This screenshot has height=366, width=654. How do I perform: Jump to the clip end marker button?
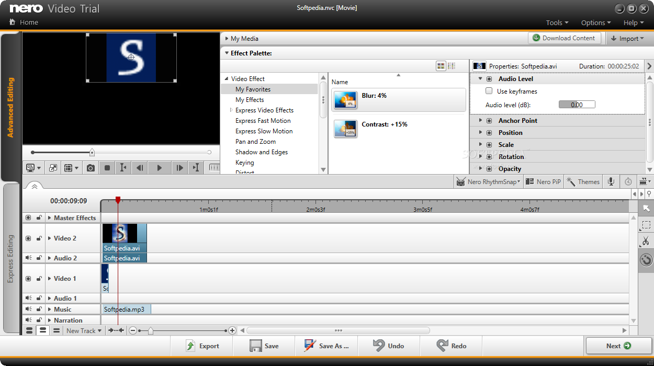pos(196,168)
